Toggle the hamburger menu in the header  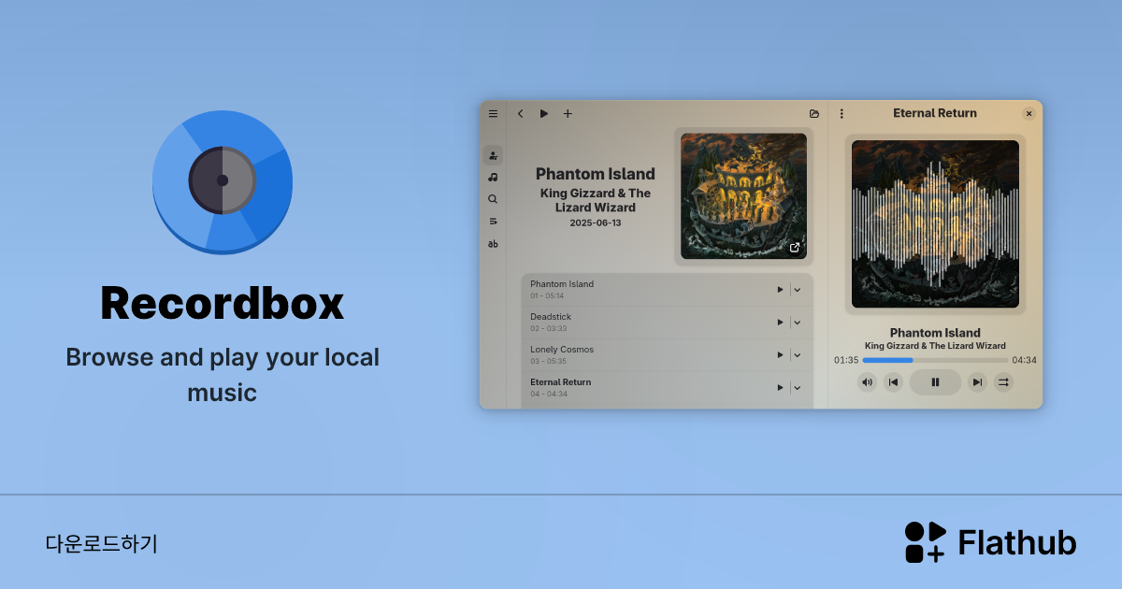[493, 113]
